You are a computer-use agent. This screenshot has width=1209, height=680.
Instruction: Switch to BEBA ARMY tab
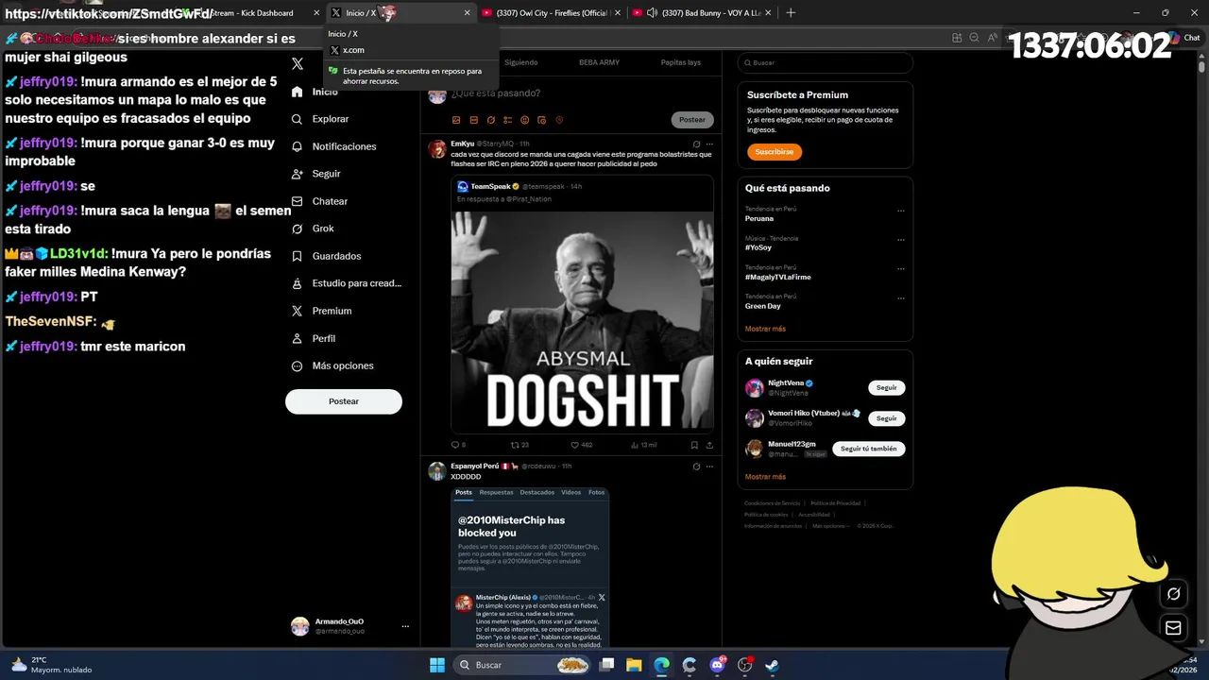(x=599, y=62)
